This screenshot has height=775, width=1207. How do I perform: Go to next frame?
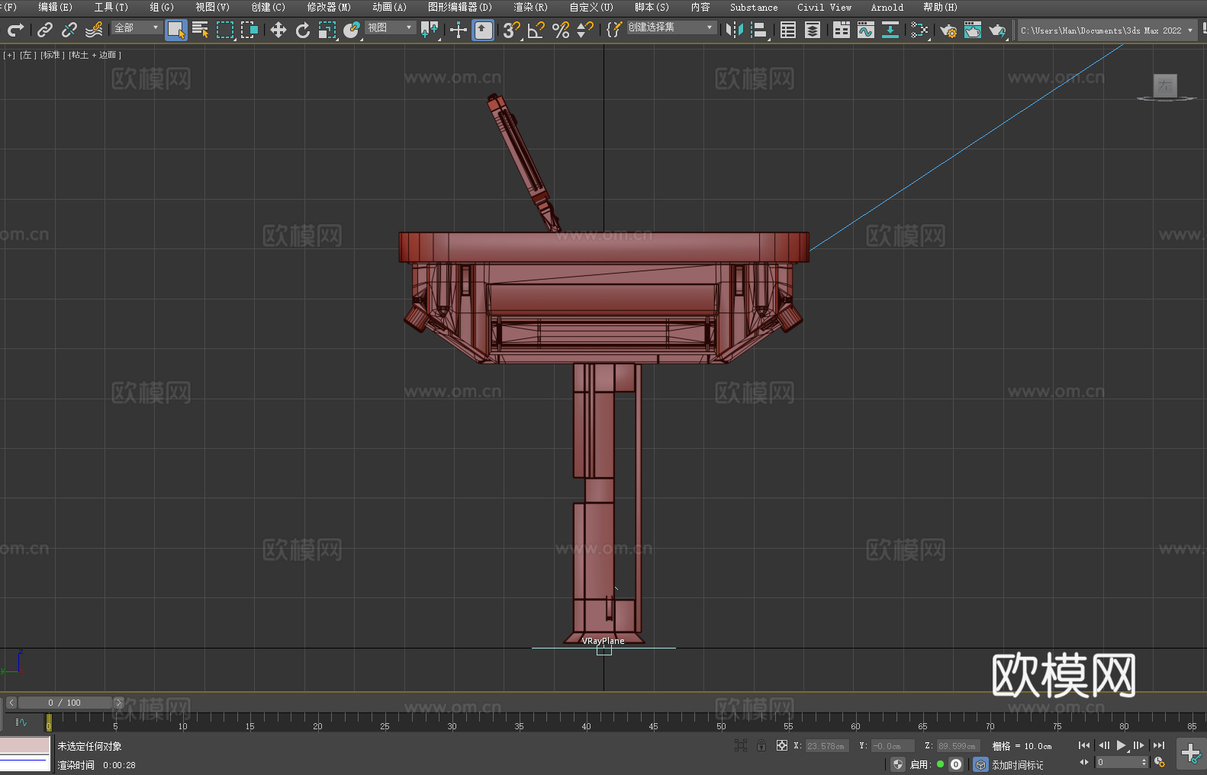tap(1138, 745)
